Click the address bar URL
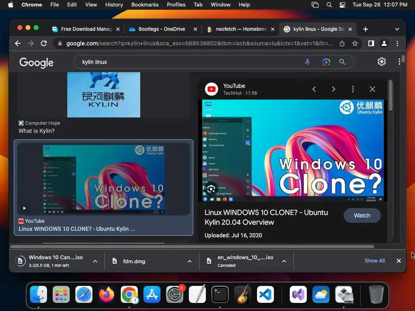This screenshot has width=415, height=311. point(199,43)
